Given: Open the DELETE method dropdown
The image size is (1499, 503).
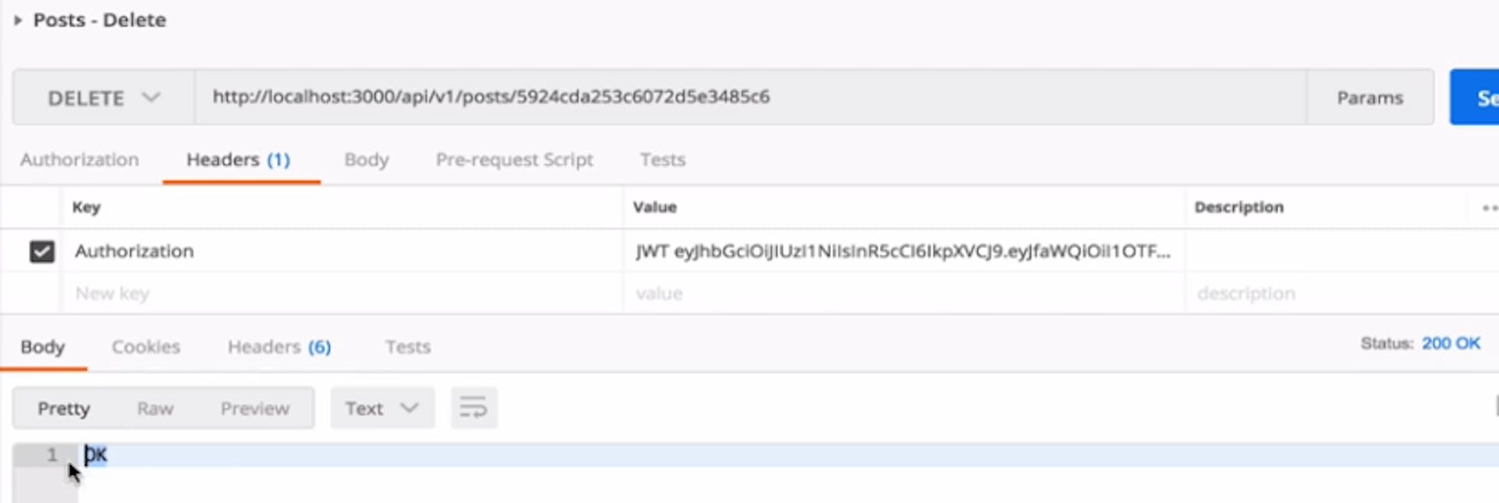Looking at the screenshot, I should [x=104, y=97].
